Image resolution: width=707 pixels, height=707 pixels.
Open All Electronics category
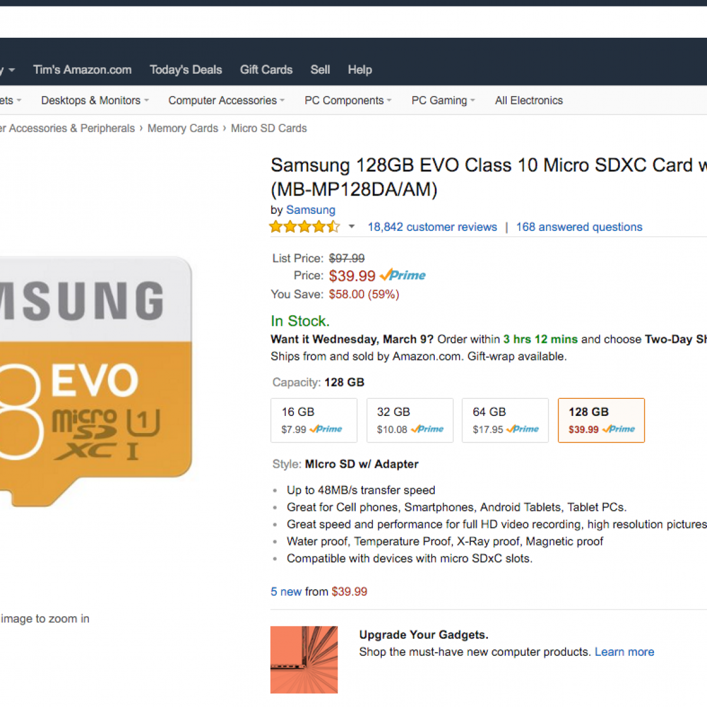pyautogui.click(x=528, y=100)
